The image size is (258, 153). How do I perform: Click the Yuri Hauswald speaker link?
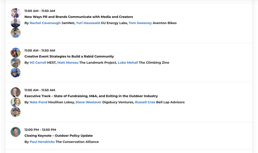click(x=88, y=23)
